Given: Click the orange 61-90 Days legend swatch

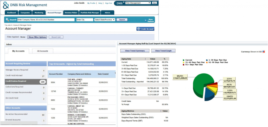Looking at the screenshot, I should (x=207, y=62).
